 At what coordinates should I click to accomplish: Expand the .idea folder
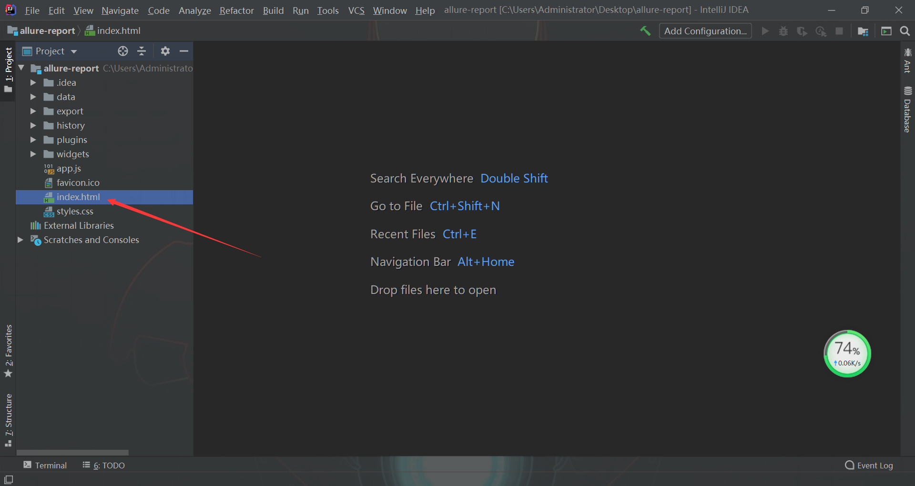click(33, 82)
